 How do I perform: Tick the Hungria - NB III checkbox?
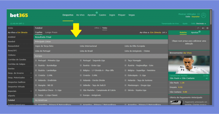point(36,85)
